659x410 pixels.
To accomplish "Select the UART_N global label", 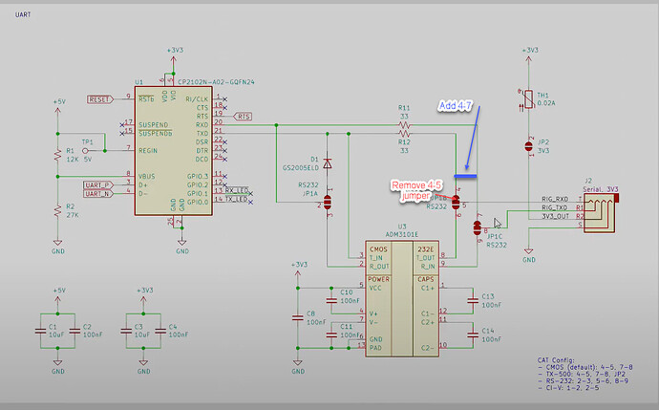I will (98, 193).
